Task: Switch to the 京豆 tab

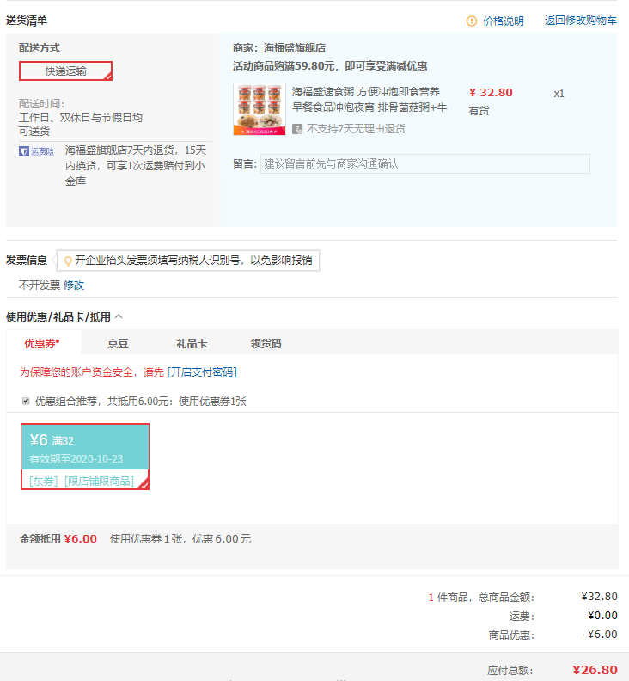Action: pyautogui.click(x=118, y=344)
